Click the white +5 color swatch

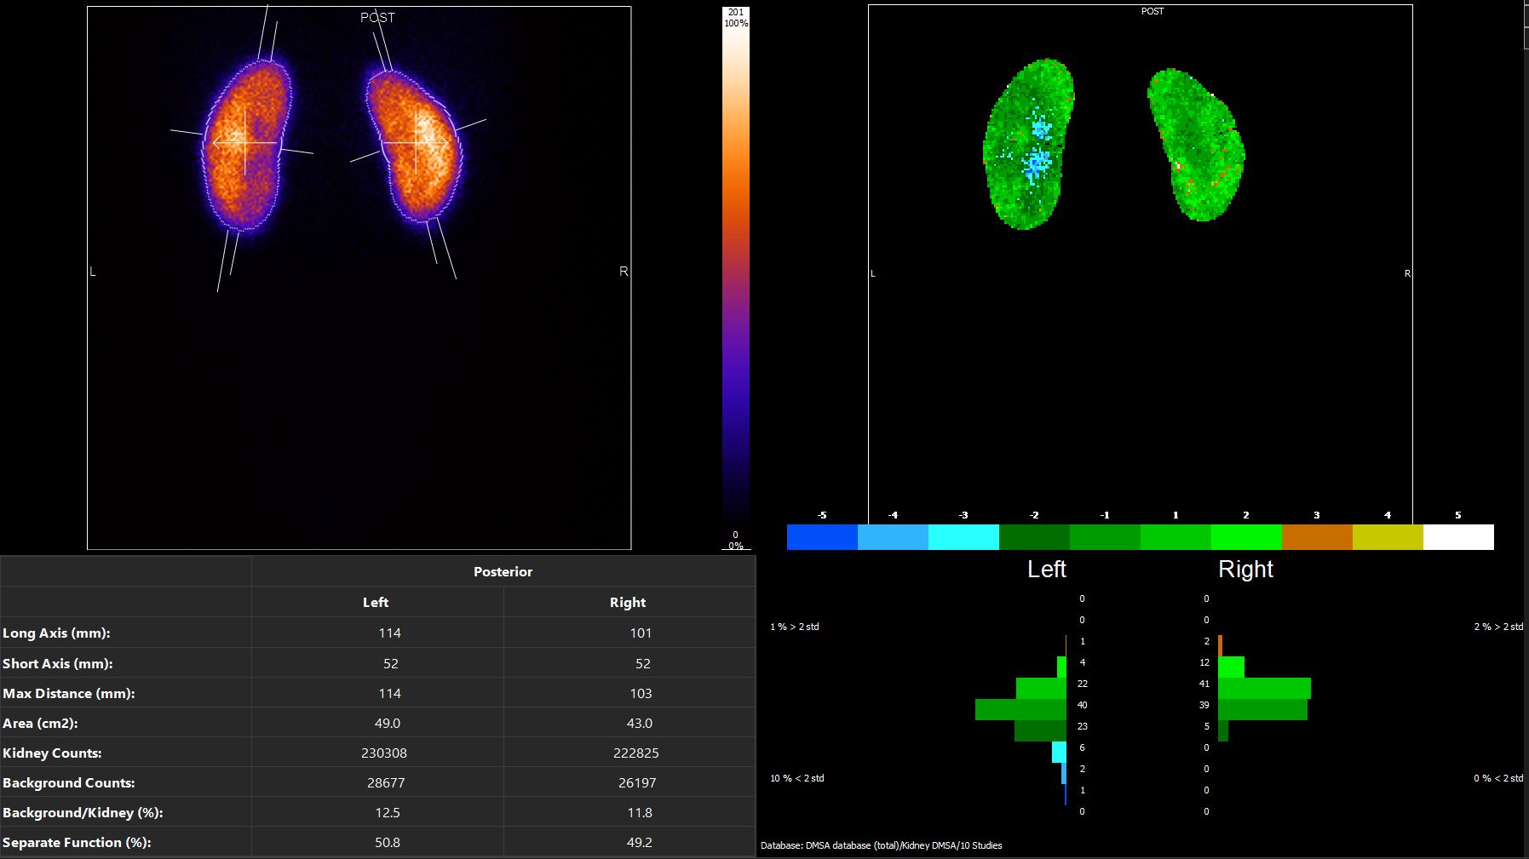[1458, 536]
